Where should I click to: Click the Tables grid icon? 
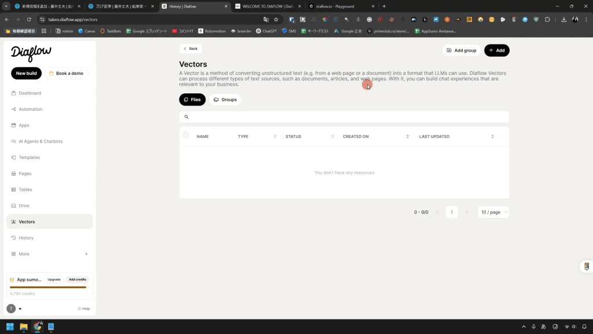coord(14,190)
